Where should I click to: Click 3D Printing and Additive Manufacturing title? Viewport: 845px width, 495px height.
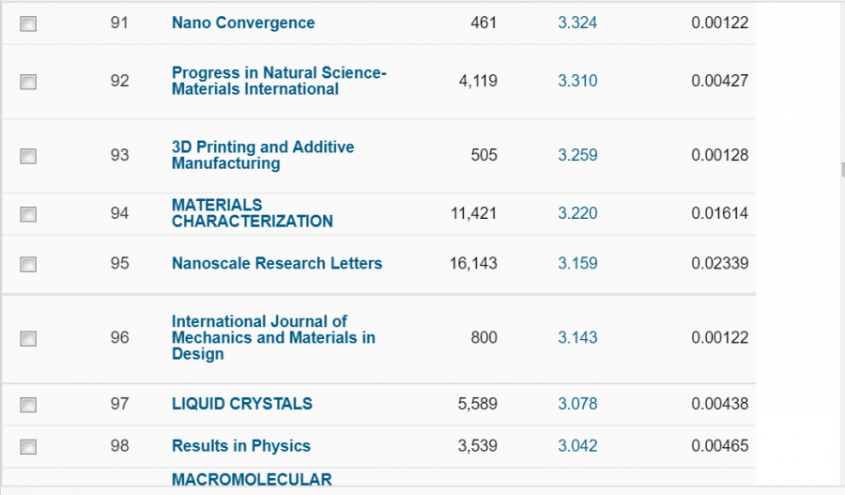[x=263, y=155]
